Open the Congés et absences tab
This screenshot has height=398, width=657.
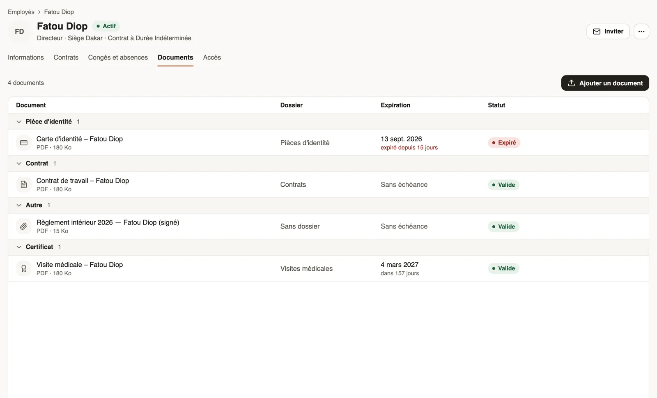pyautogui.click(x=118, y=57)
